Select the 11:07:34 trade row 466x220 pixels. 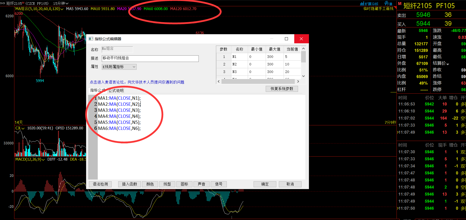[432, 166]
